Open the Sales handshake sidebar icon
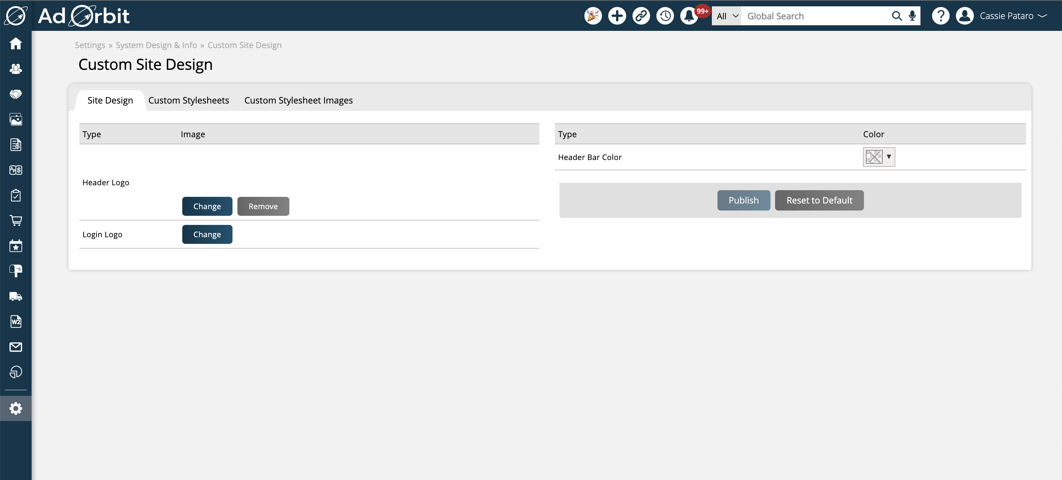1062x480 pixels. point(16,94)
